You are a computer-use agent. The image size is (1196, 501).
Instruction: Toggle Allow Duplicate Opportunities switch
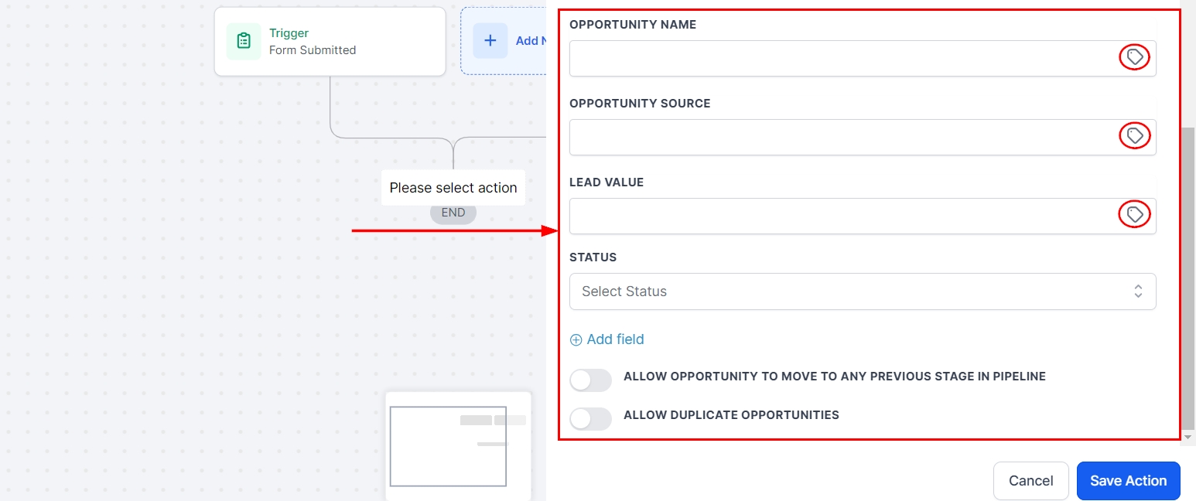(x=590, y=418)
